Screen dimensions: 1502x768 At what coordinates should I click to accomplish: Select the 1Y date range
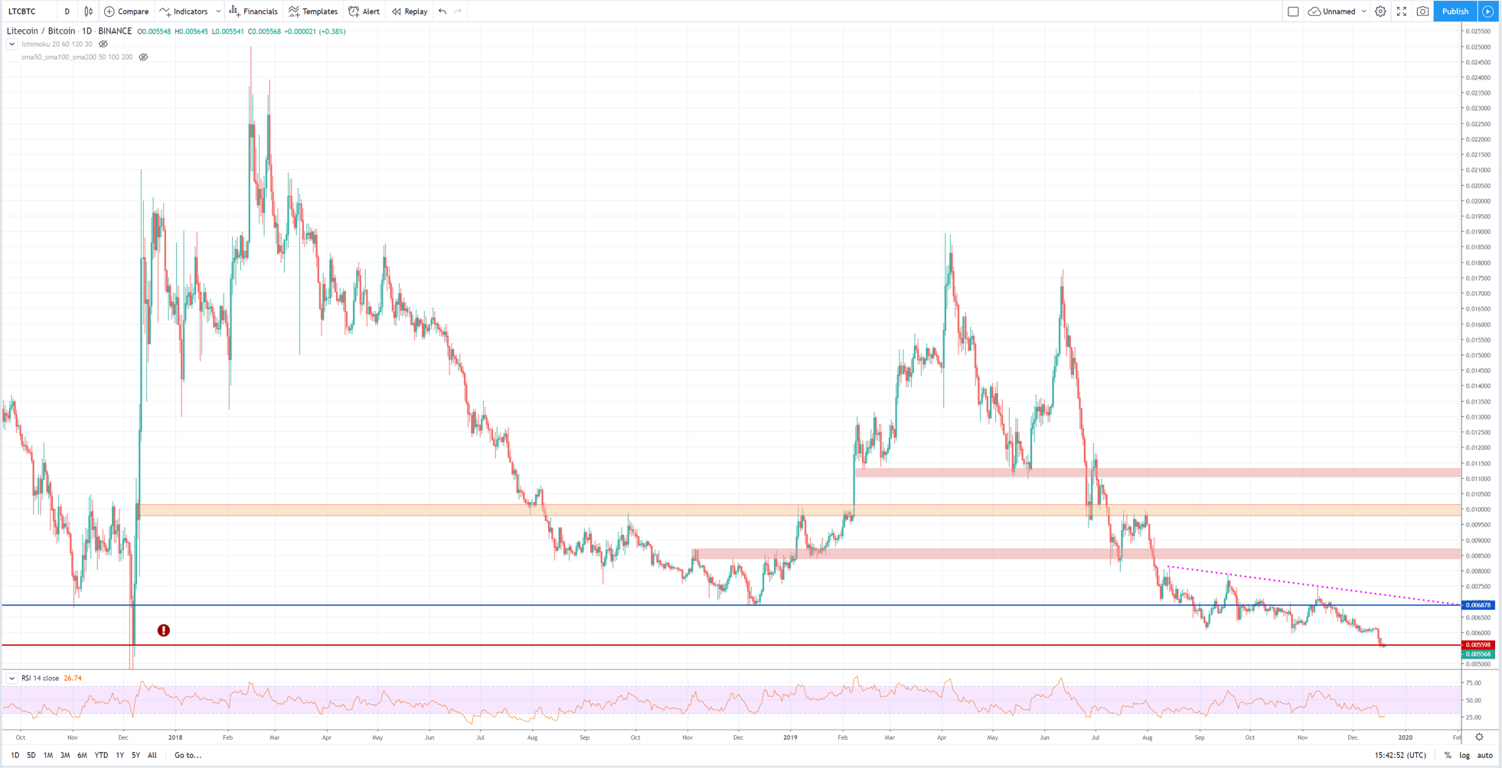(119, 755)
